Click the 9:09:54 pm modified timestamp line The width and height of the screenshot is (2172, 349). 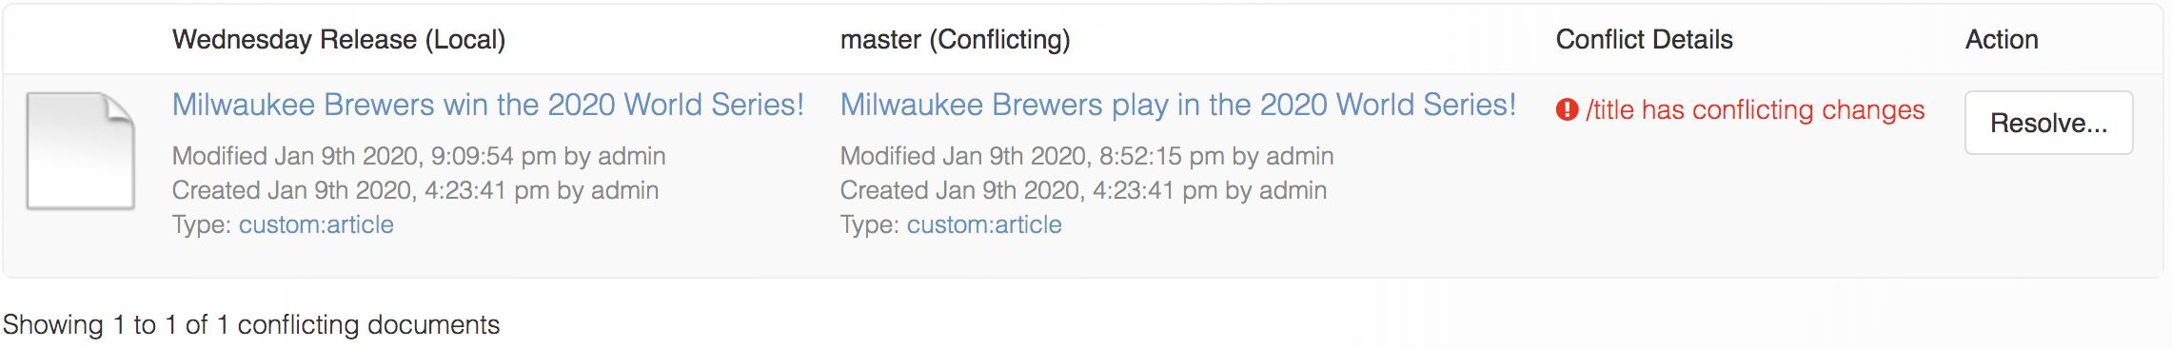click(x=419, y=156)
